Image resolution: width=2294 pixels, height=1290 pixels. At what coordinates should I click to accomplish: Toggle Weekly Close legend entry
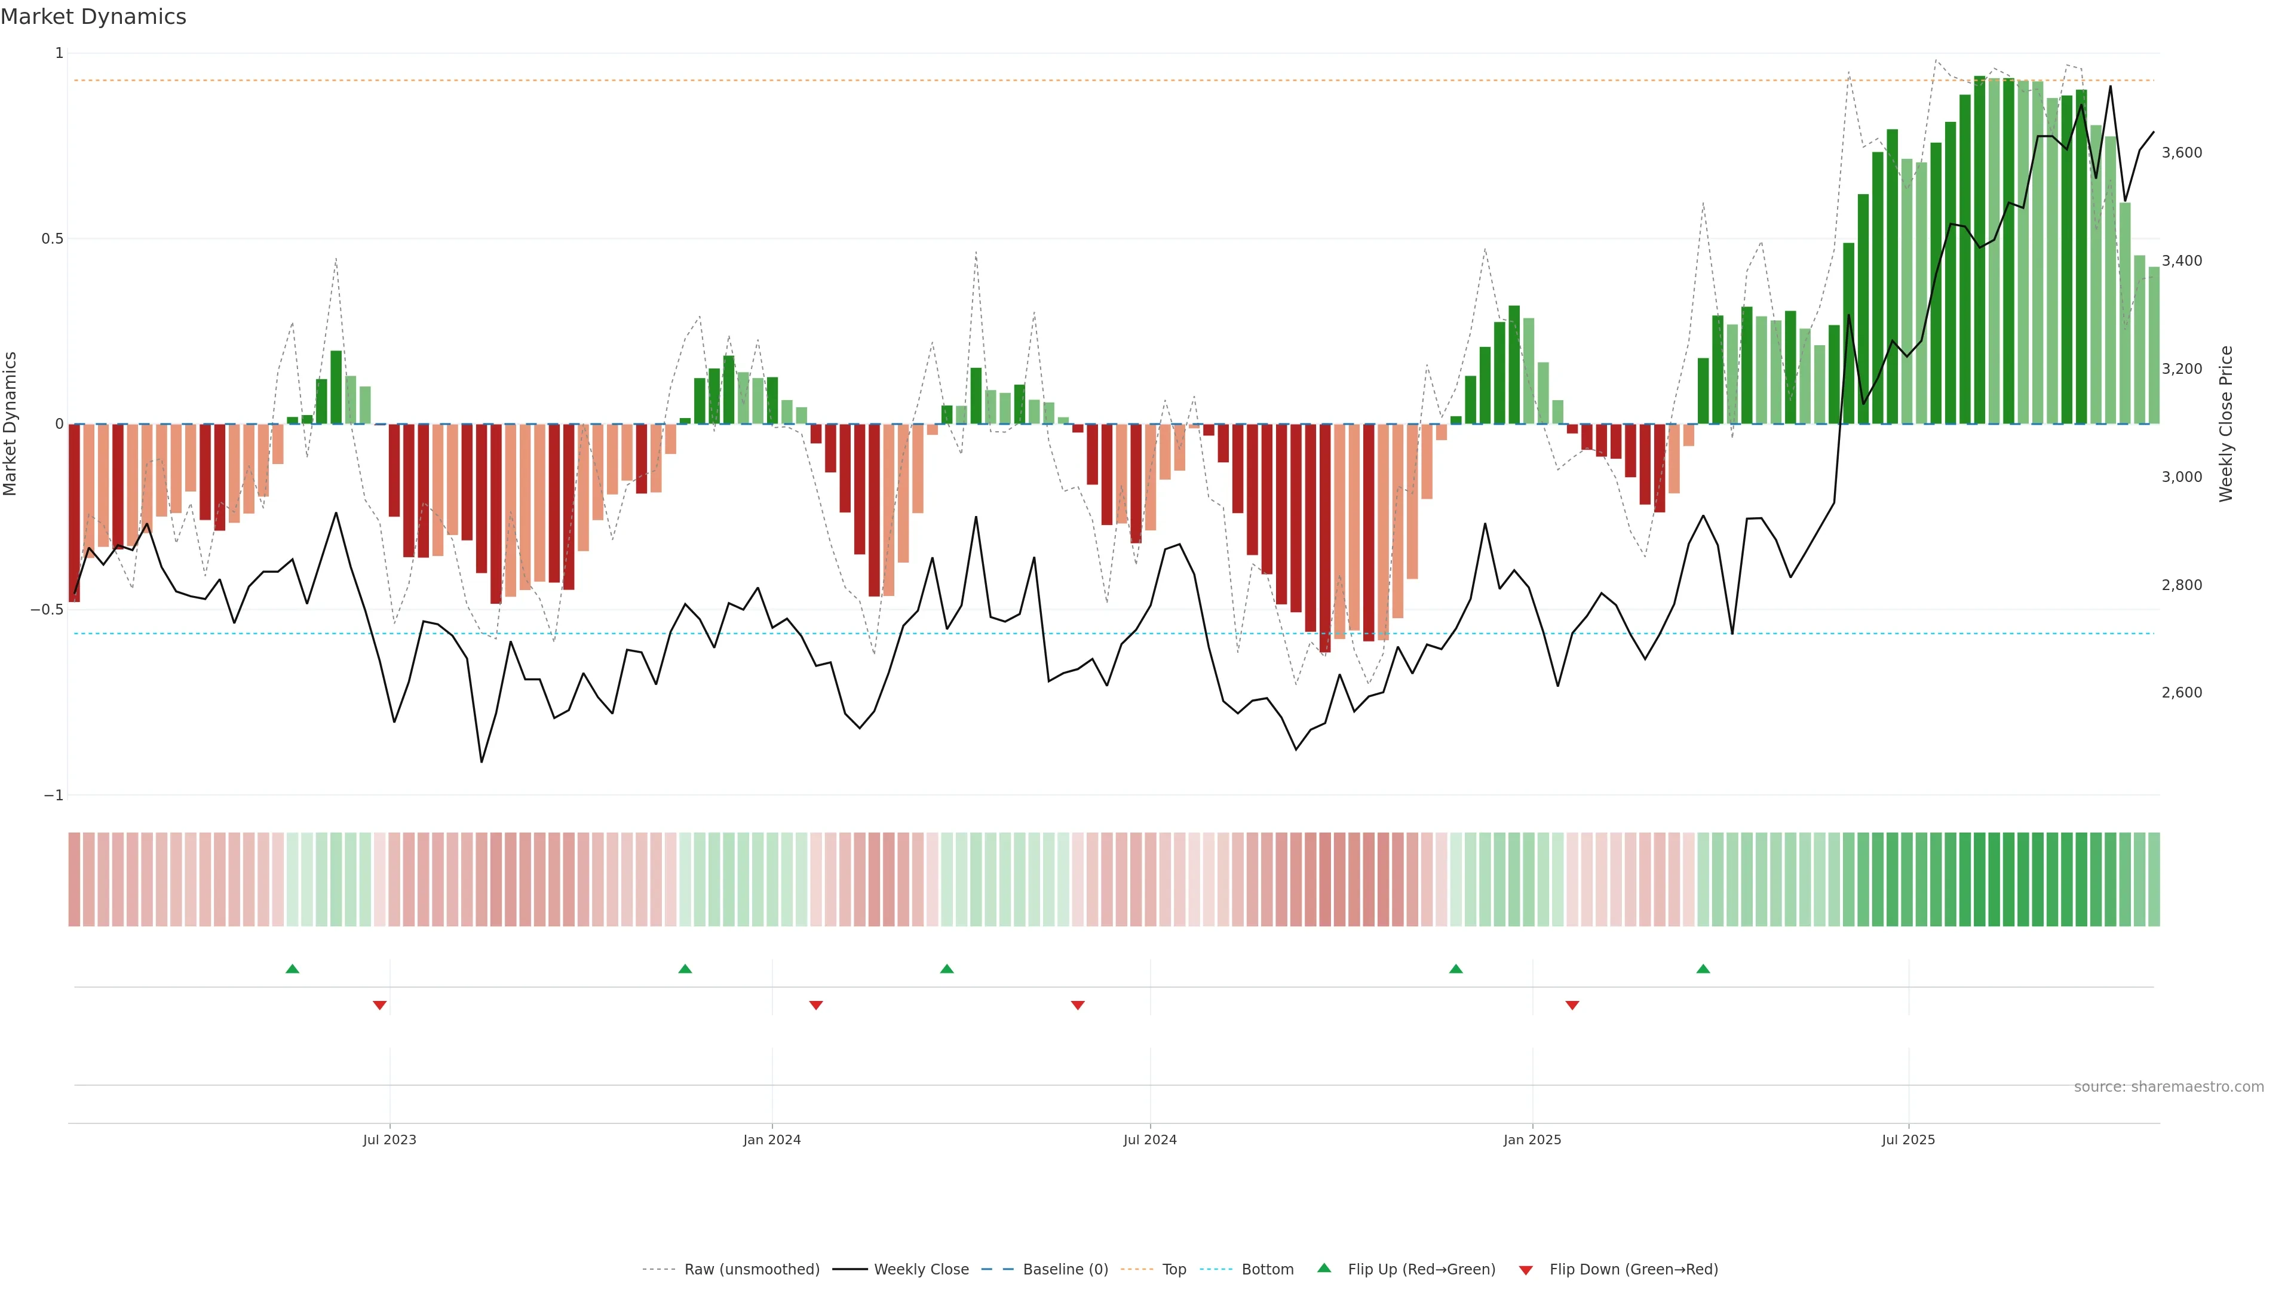(x=921, y=1270)
